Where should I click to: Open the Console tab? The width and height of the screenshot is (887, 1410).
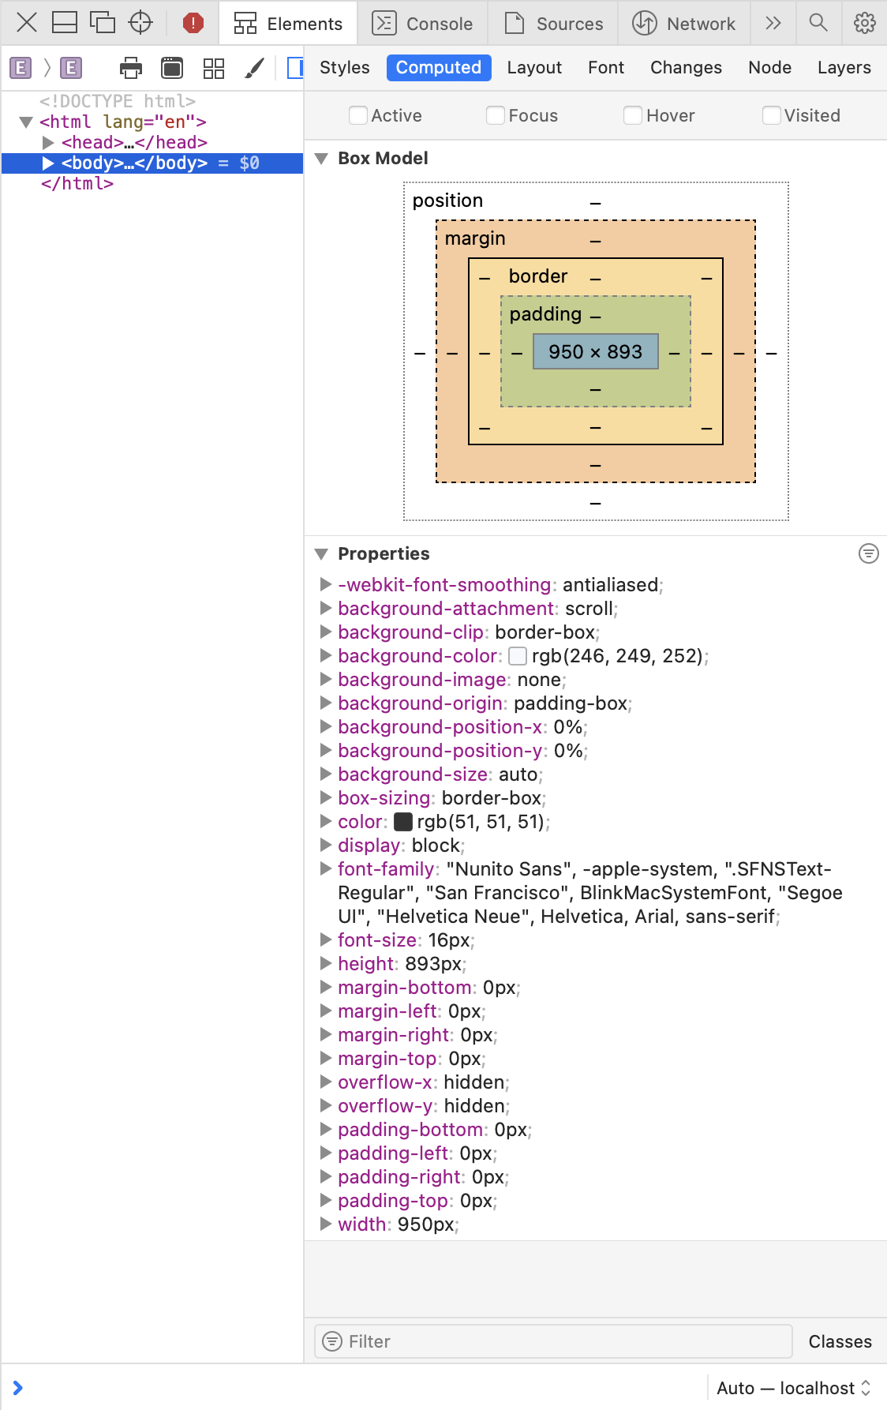pos(422,23)
